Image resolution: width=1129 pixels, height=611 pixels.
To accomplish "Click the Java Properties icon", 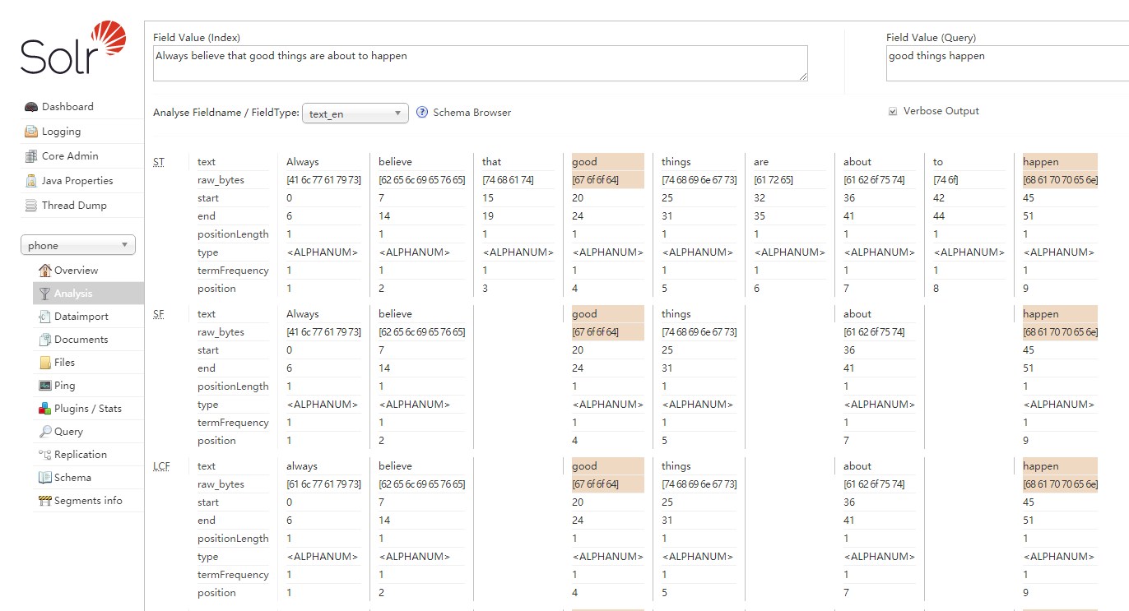I will coord(31,181).
